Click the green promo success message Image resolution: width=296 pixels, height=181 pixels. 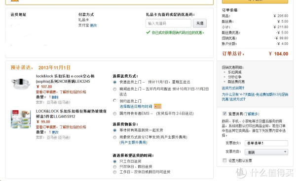pyautogui.click(x=175, y=33)
